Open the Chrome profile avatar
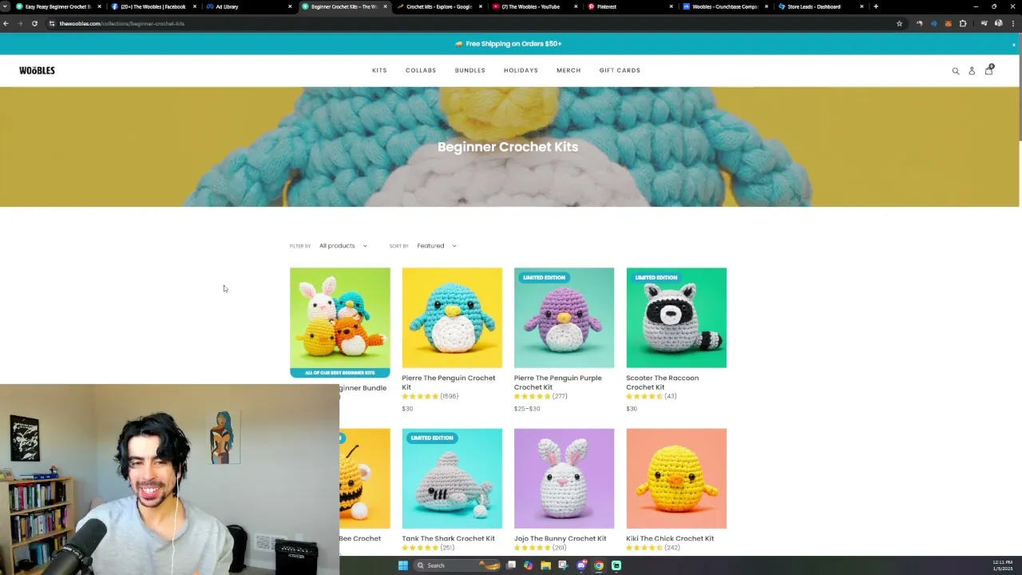The image size is (1022, 575). tap(999, 24)
